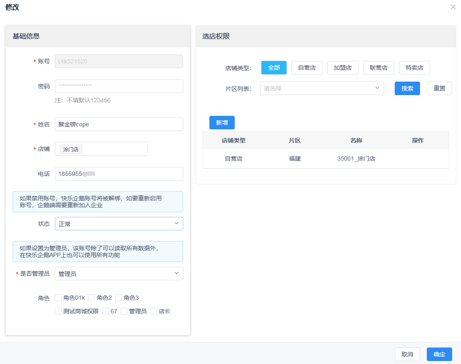461x364 pixels.
Task: Expand the 状态 dropdown
Action: 119,224
